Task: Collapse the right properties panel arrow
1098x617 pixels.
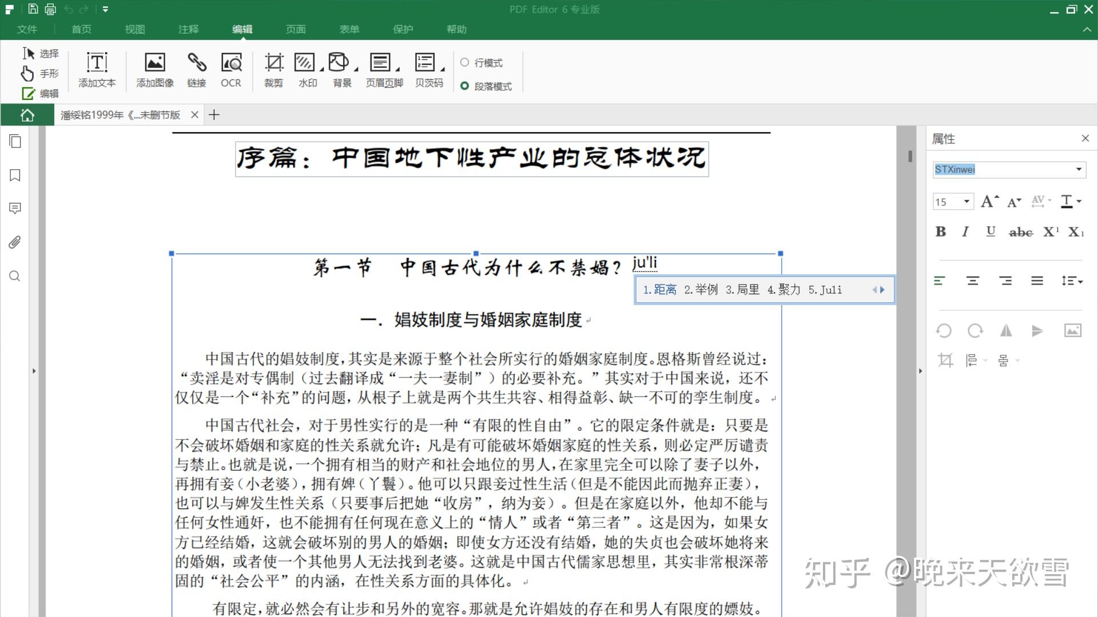Action: pos(920,371)
